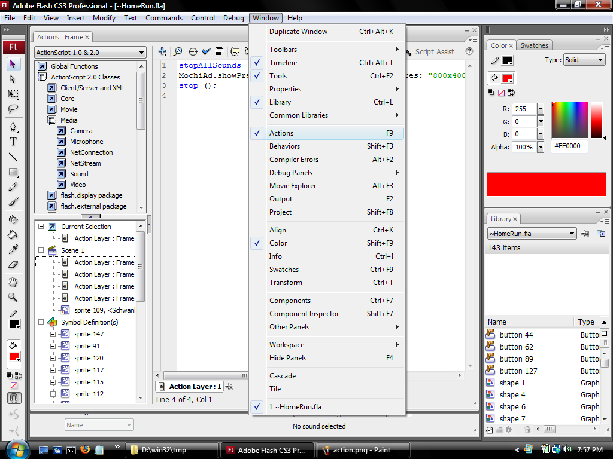Open the fill Type Solid dropdown

coord(584,60)
